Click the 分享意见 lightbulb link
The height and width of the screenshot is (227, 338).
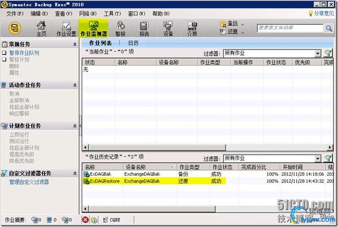coord(321,13)
